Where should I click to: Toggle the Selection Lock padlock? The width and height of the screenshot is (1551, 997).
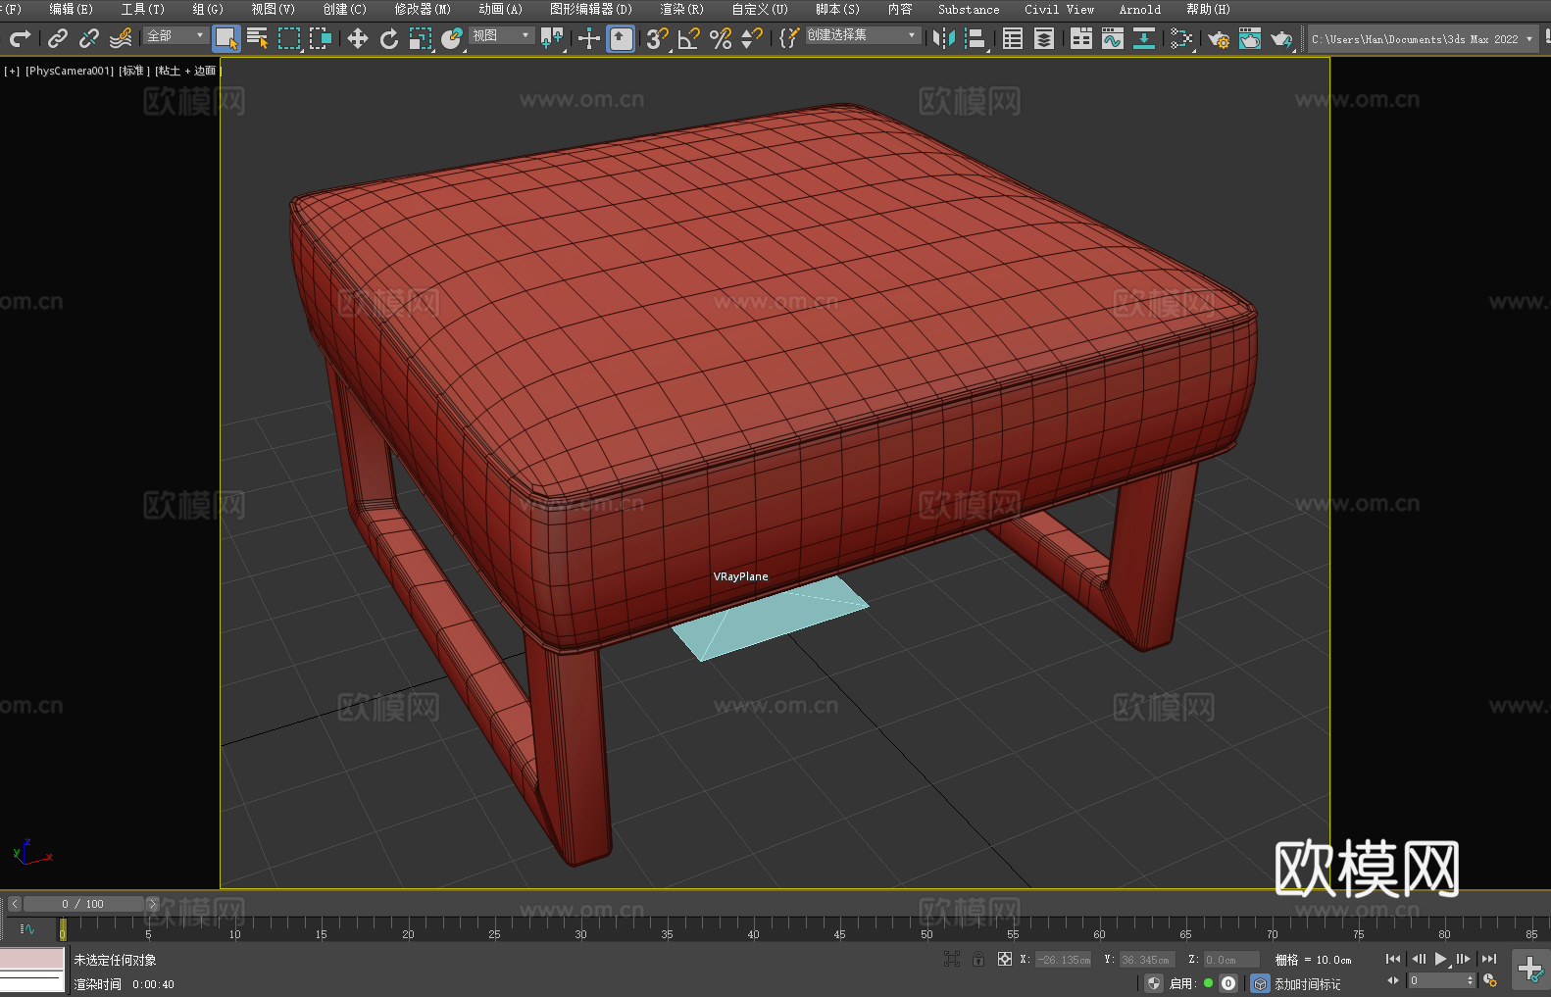pyautogui.click(x=978, y=960)
